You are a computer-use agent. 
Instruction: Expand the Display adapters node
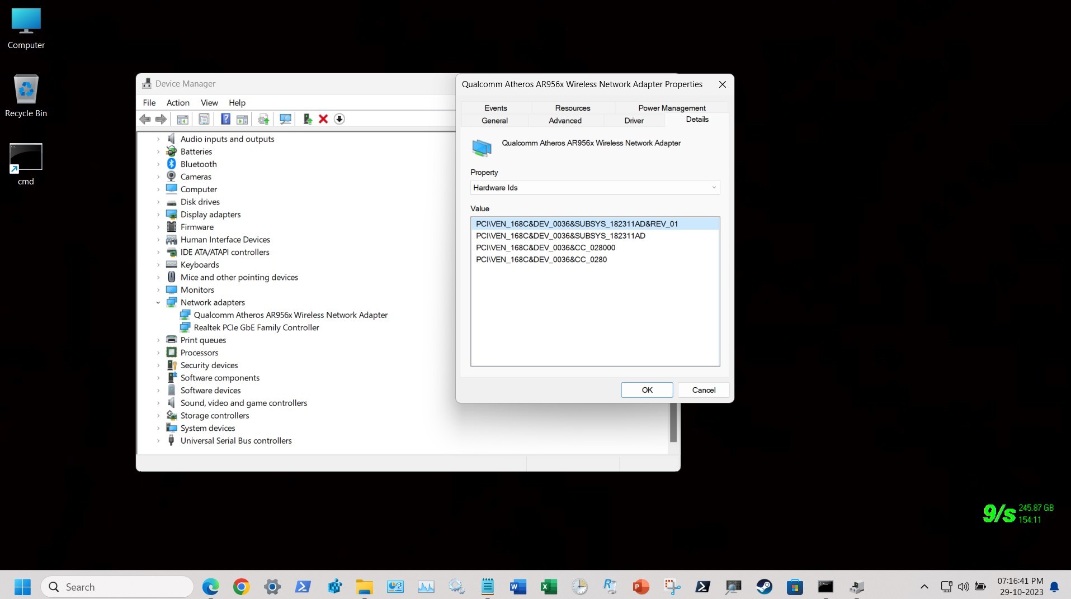tap(158, 215)
